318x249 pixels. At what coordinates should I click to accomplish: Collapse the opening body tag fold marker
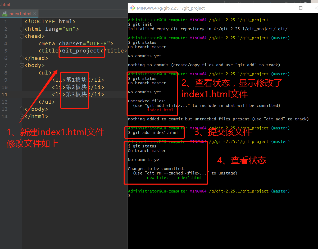click(22, 65)
